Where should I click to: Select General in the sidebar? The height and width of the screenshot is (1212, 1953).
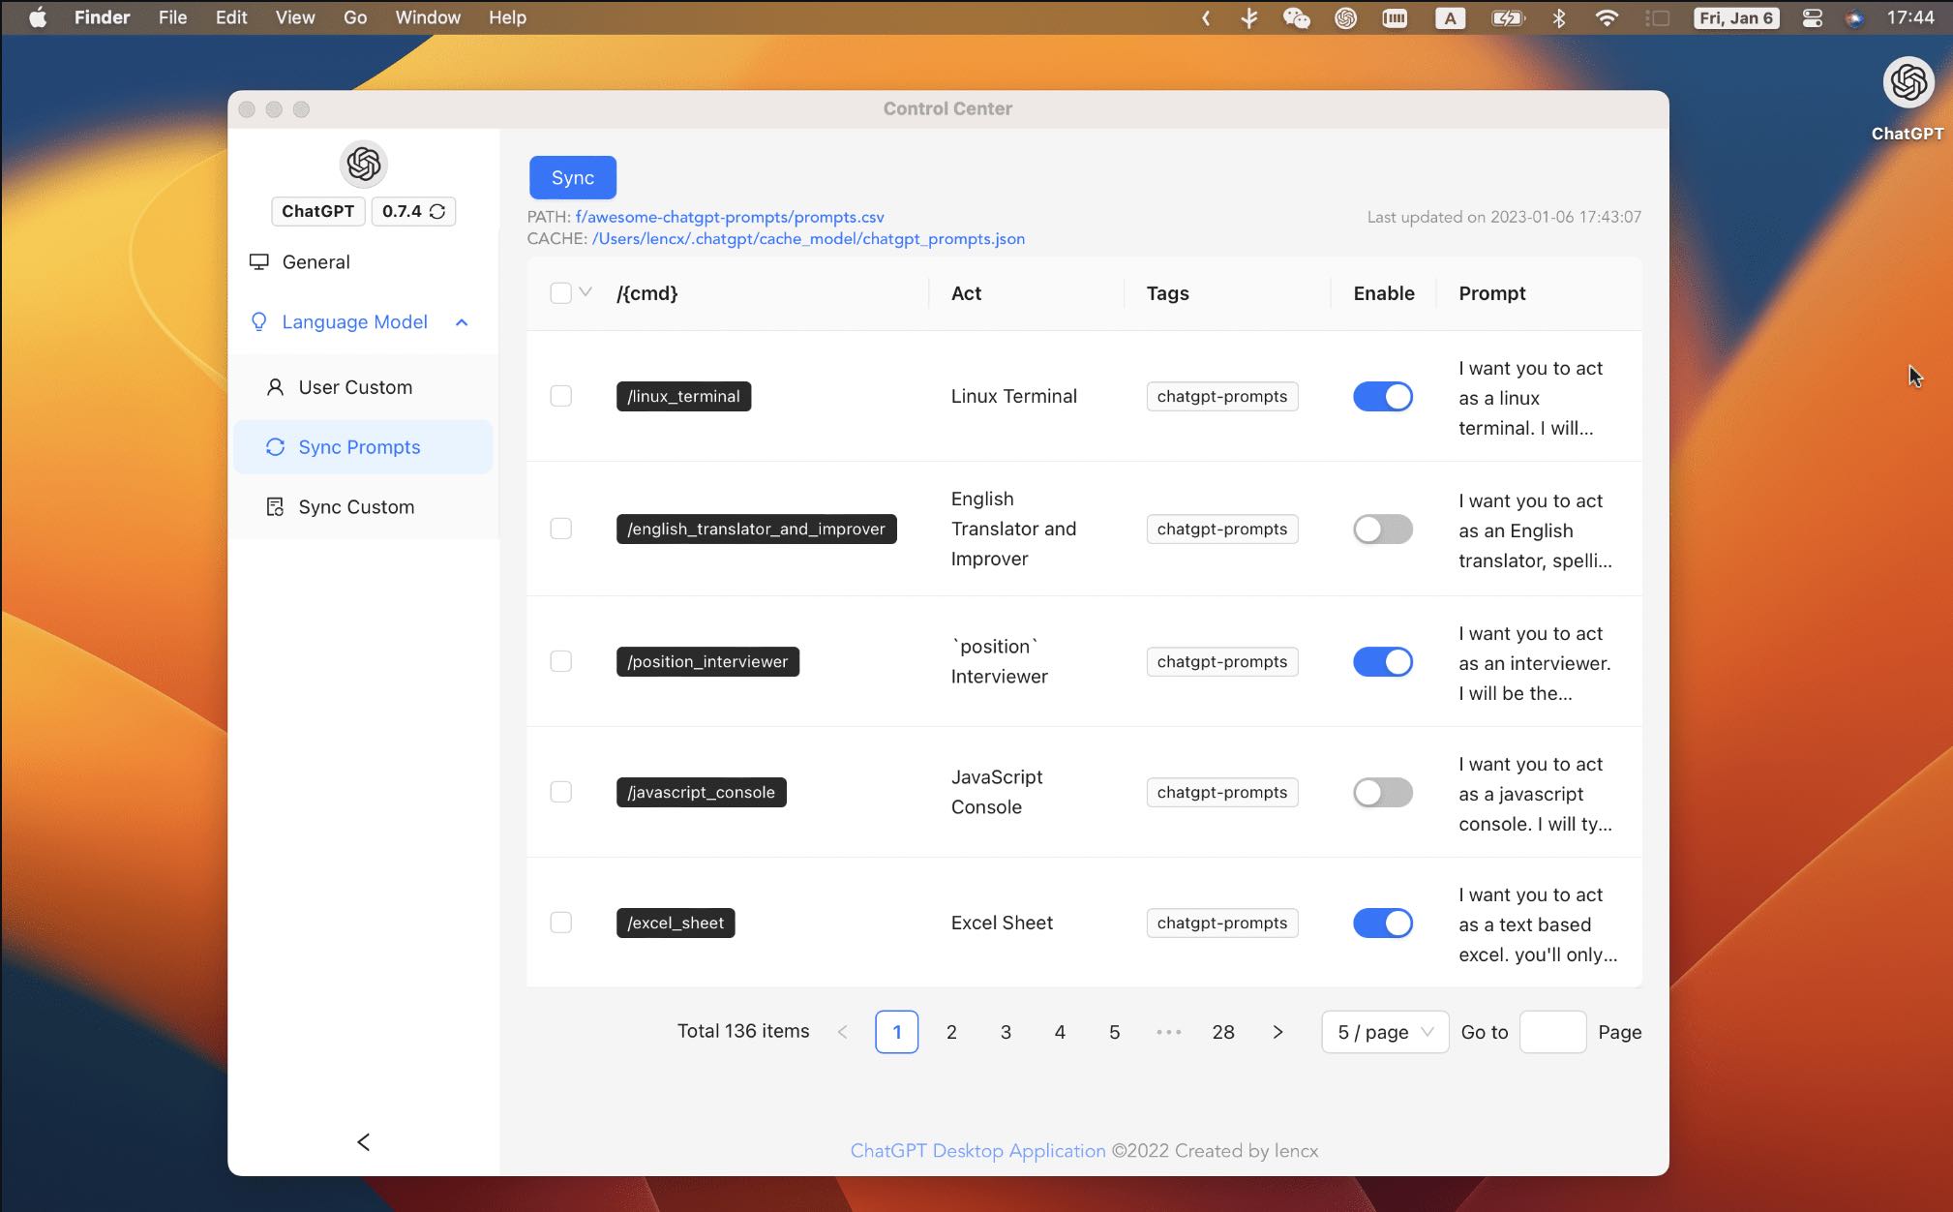[x=364, y=262]
